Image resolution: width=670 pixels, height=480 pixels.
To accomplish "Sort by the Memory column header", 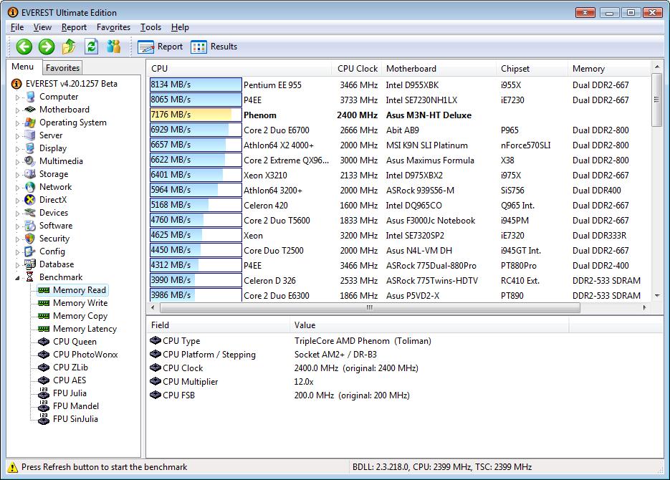I will pyautogui.click(x=609, y=69).
